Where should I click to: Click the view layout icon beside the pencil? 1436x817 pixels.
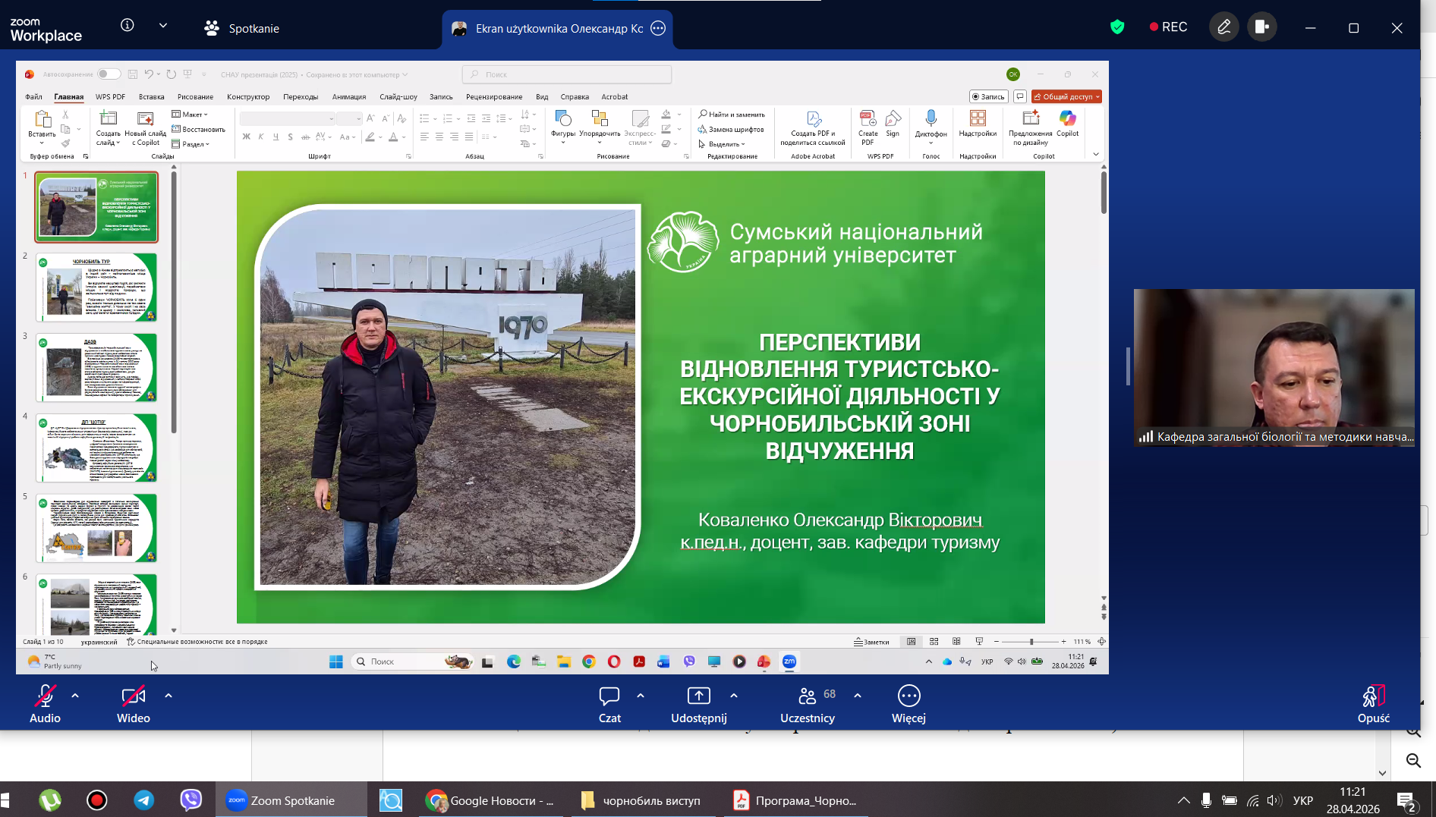click(1262, 27)
